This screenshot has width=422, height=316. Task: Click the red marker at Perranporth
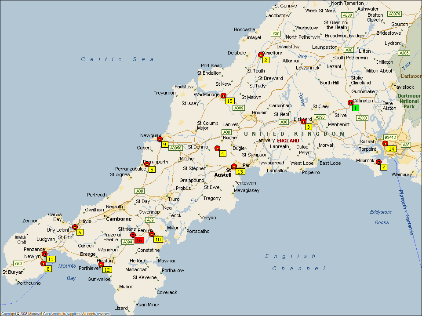point(147,164)
